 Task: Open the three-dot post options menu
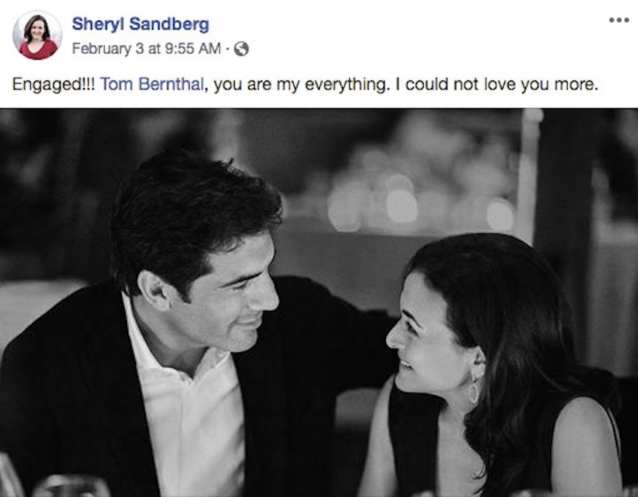tap(619, 20)
